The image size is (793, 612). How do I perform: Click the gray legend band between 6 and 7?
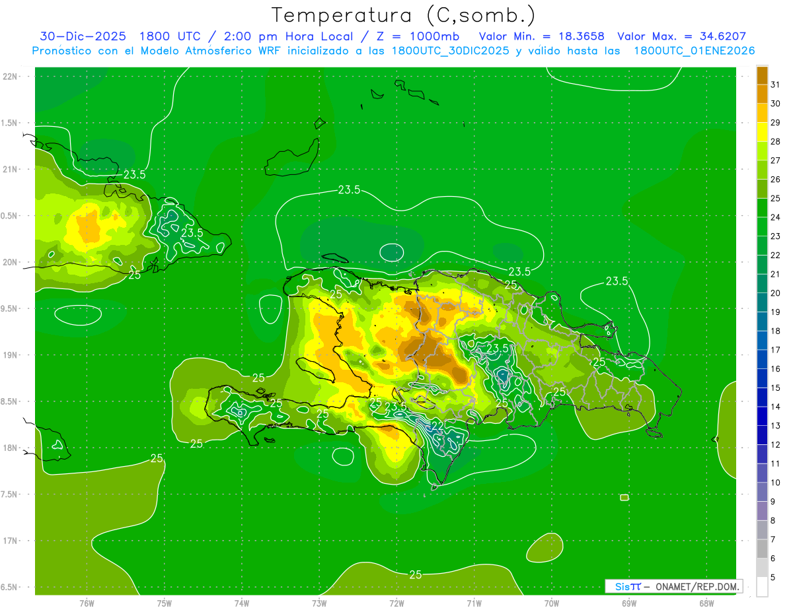[x=762, y=549]
